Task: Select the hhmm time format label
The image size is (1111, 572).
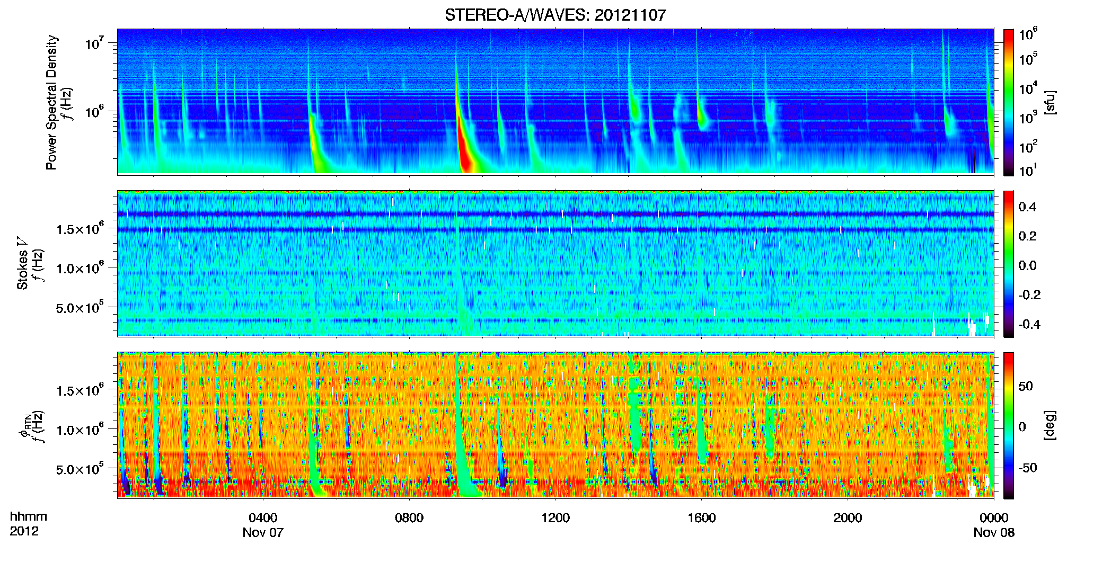Action: click(29, 516)
